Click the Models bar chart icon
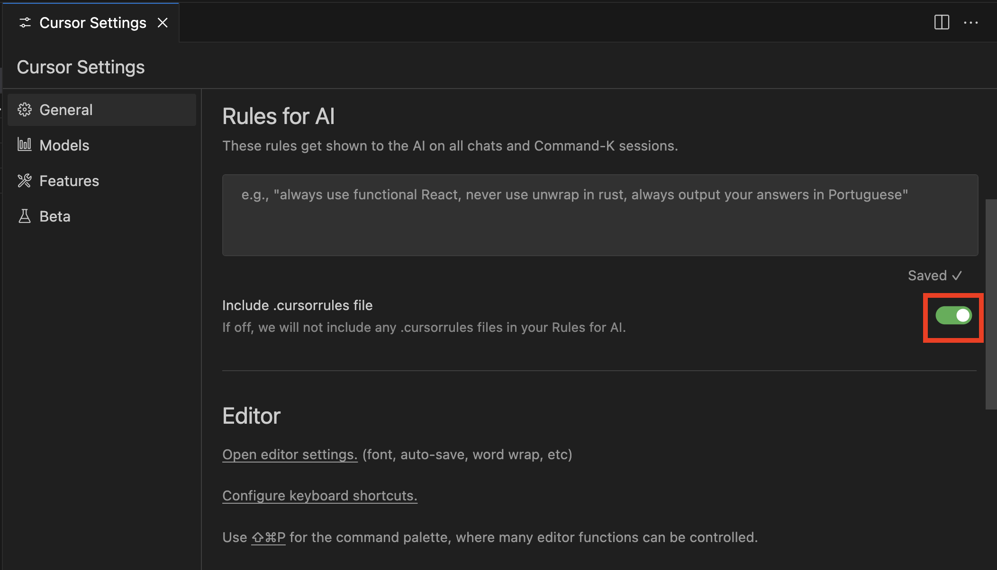Screen dimensions: 997x570 (24, 145)
